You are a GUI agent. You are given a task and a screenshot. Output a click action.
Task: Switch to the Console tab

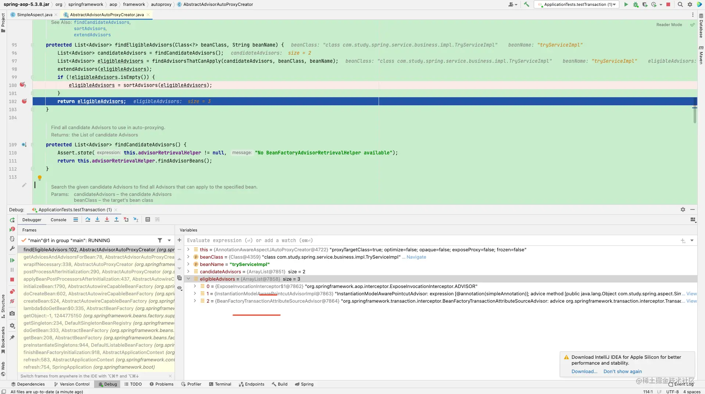[58, 220]
